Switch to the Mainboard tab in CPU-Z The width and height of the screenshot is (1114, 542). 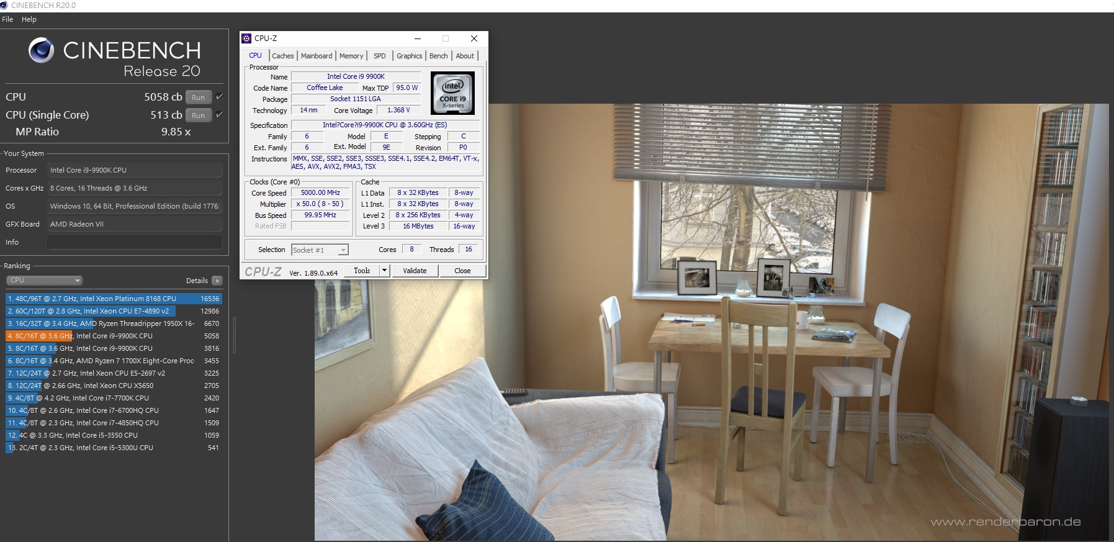point(317,56)
